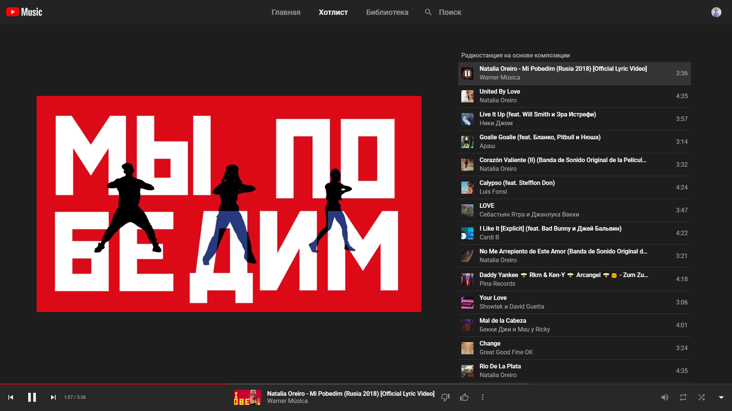Play Goalie Goalie from the queue
732x411 pixels.
(574, 142)
